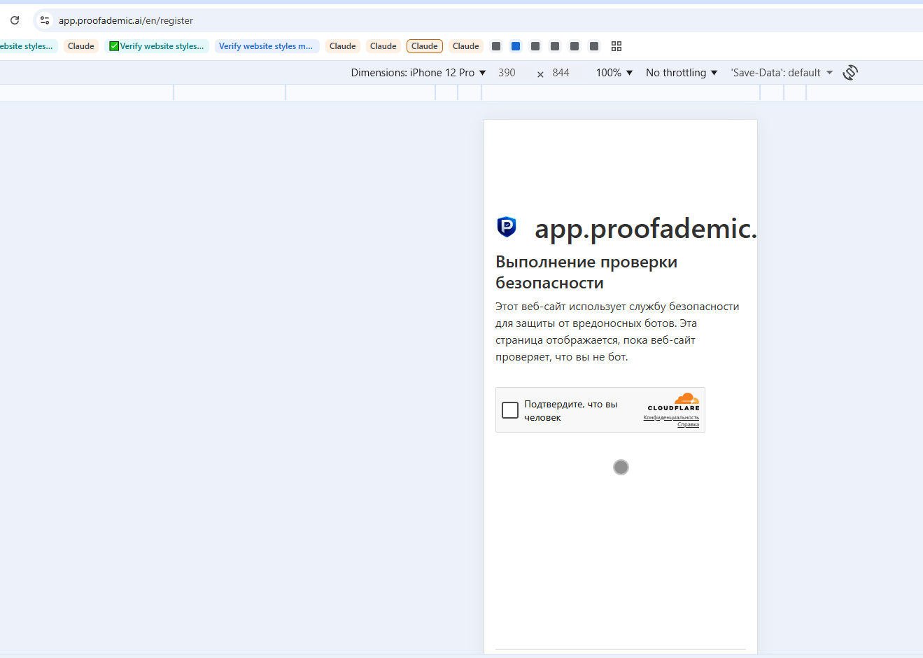Open the Dimensions: iPhone 12 Pro dropdown
Screen dimensions: 923x658
[418, 73]
